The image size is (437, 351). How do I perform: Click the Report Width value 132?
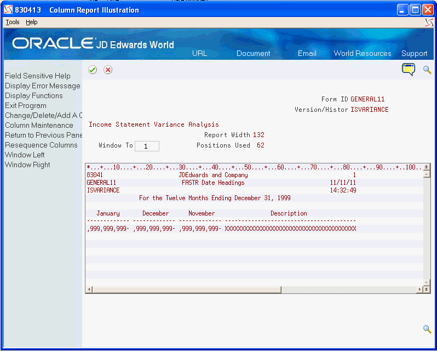click(258, 135)
